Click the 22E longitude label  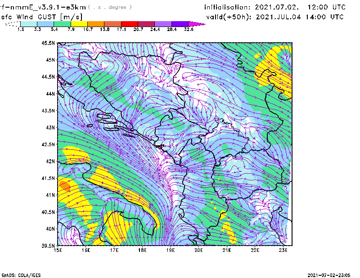point(255,250)
